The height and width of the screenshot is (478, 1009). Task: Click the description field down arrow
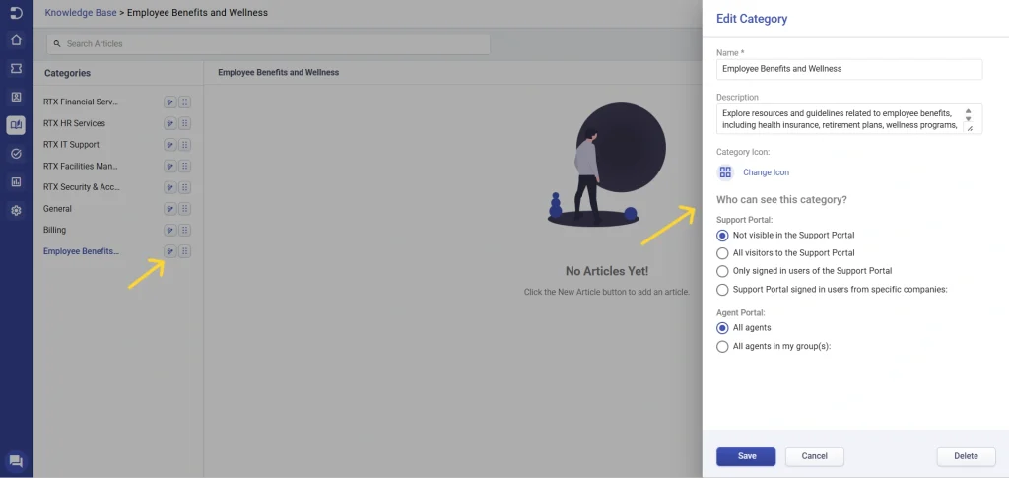click(968, 119)
